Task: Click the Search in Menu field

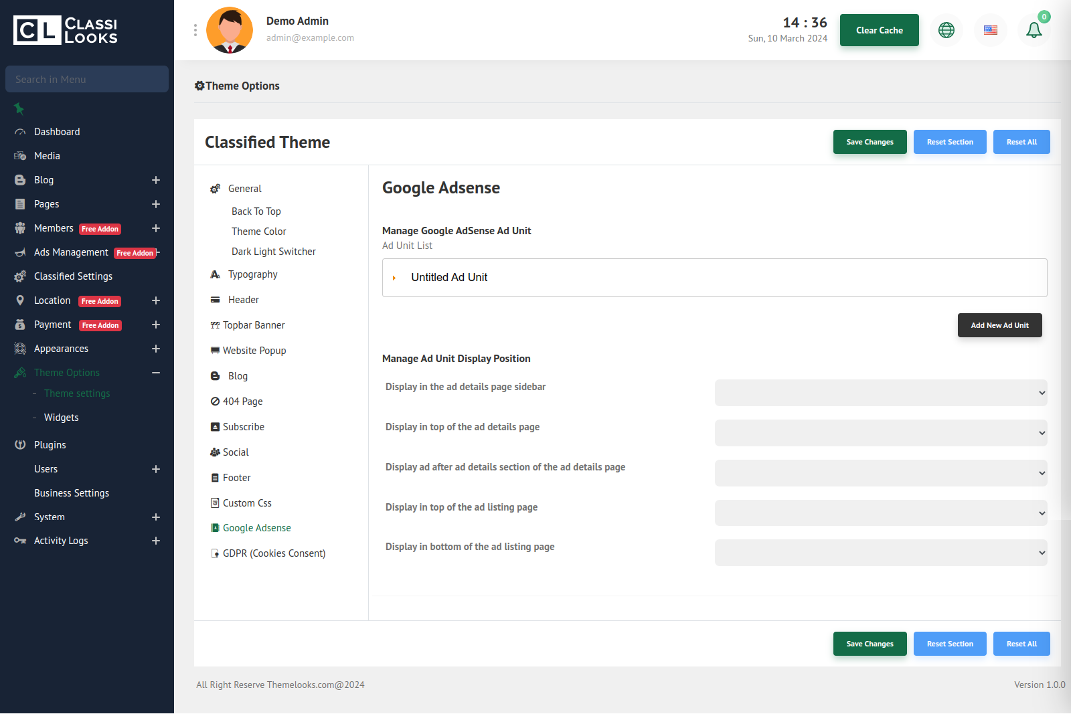Action: (87, 79)
